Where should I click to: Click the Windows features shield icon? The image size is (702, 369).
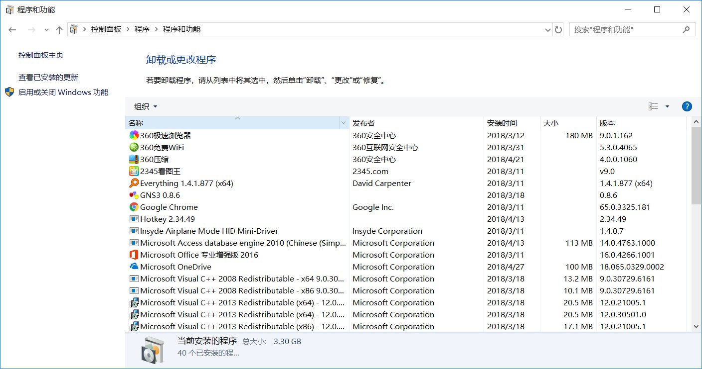click(9, 92)
